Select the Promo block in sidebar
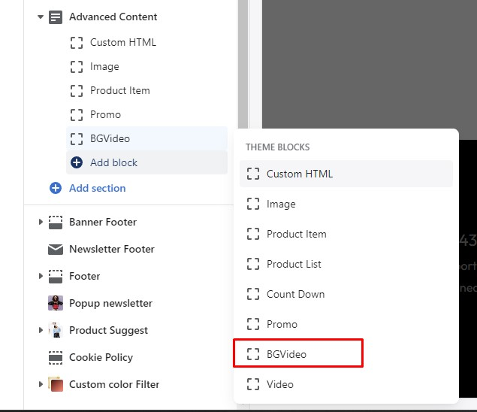This screenshot has width=477, height=412. pos(105,114)
